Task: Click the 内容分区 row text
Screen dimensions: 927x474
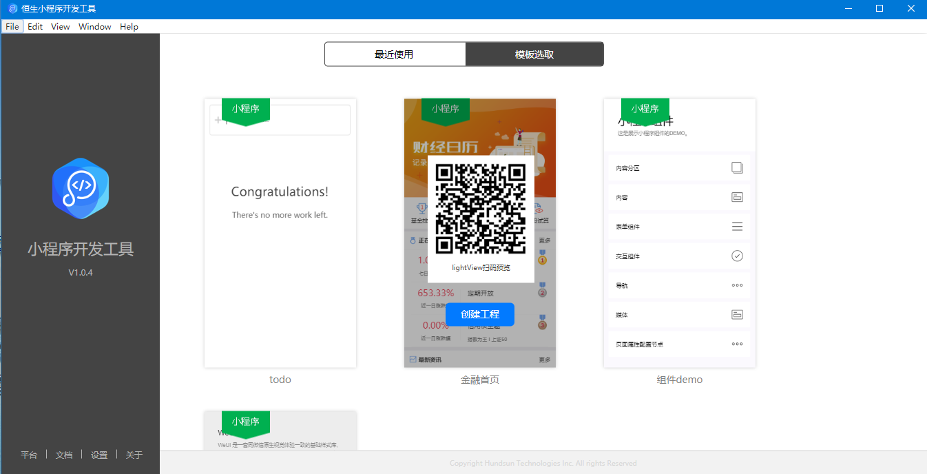Action: click(x=627, y=168)
